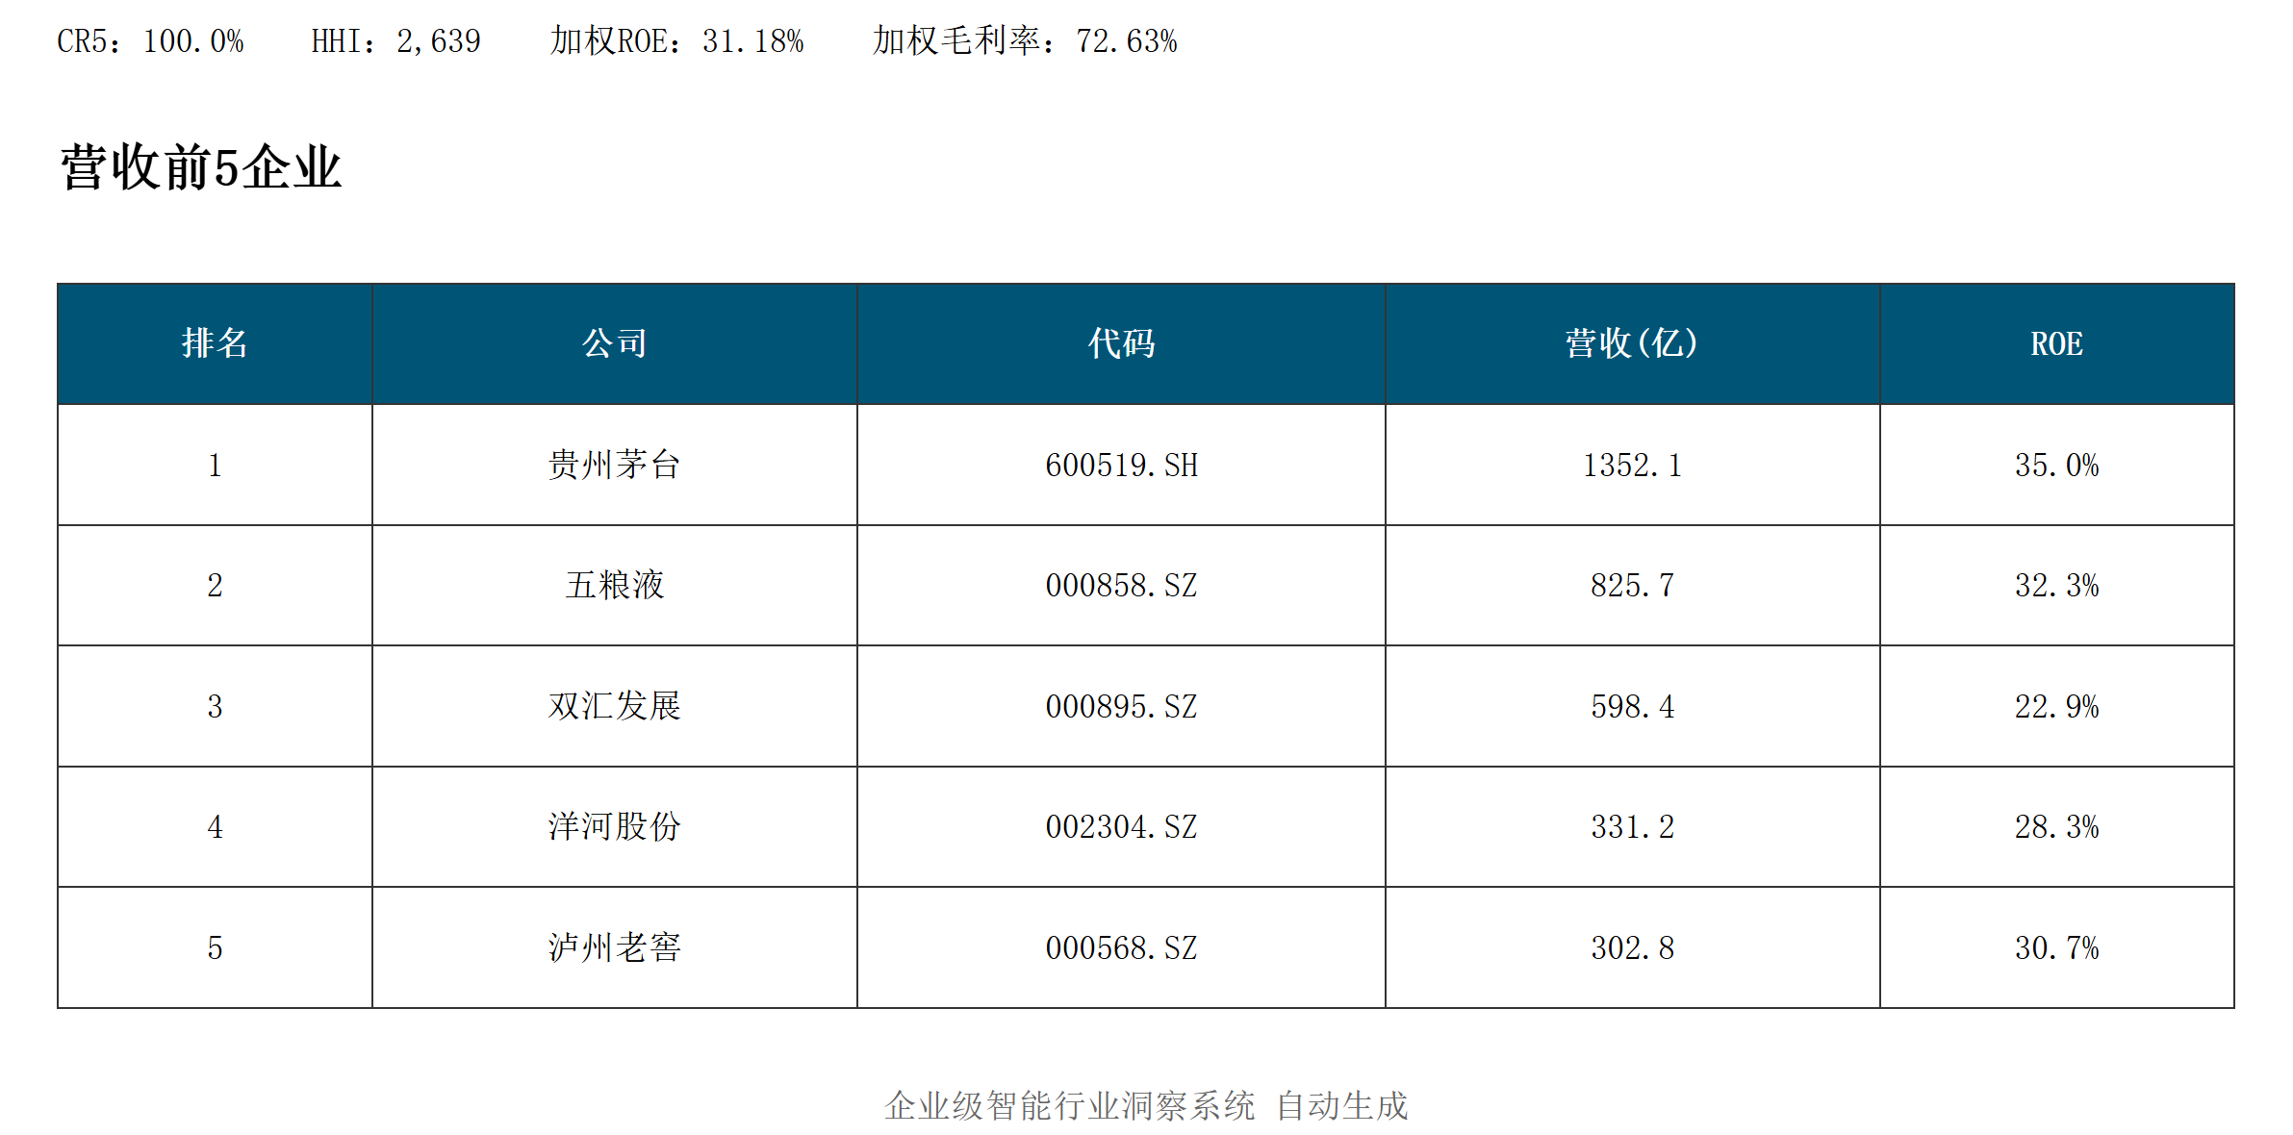Click the 排名 column header
This screenshot has width=2293, height=1135.
click(x=215, y=343)
